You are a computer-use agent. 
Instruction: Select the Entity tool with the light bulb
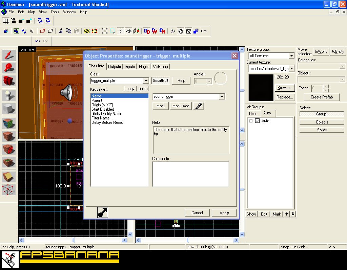pyautogui.click(x=9, y=96)
